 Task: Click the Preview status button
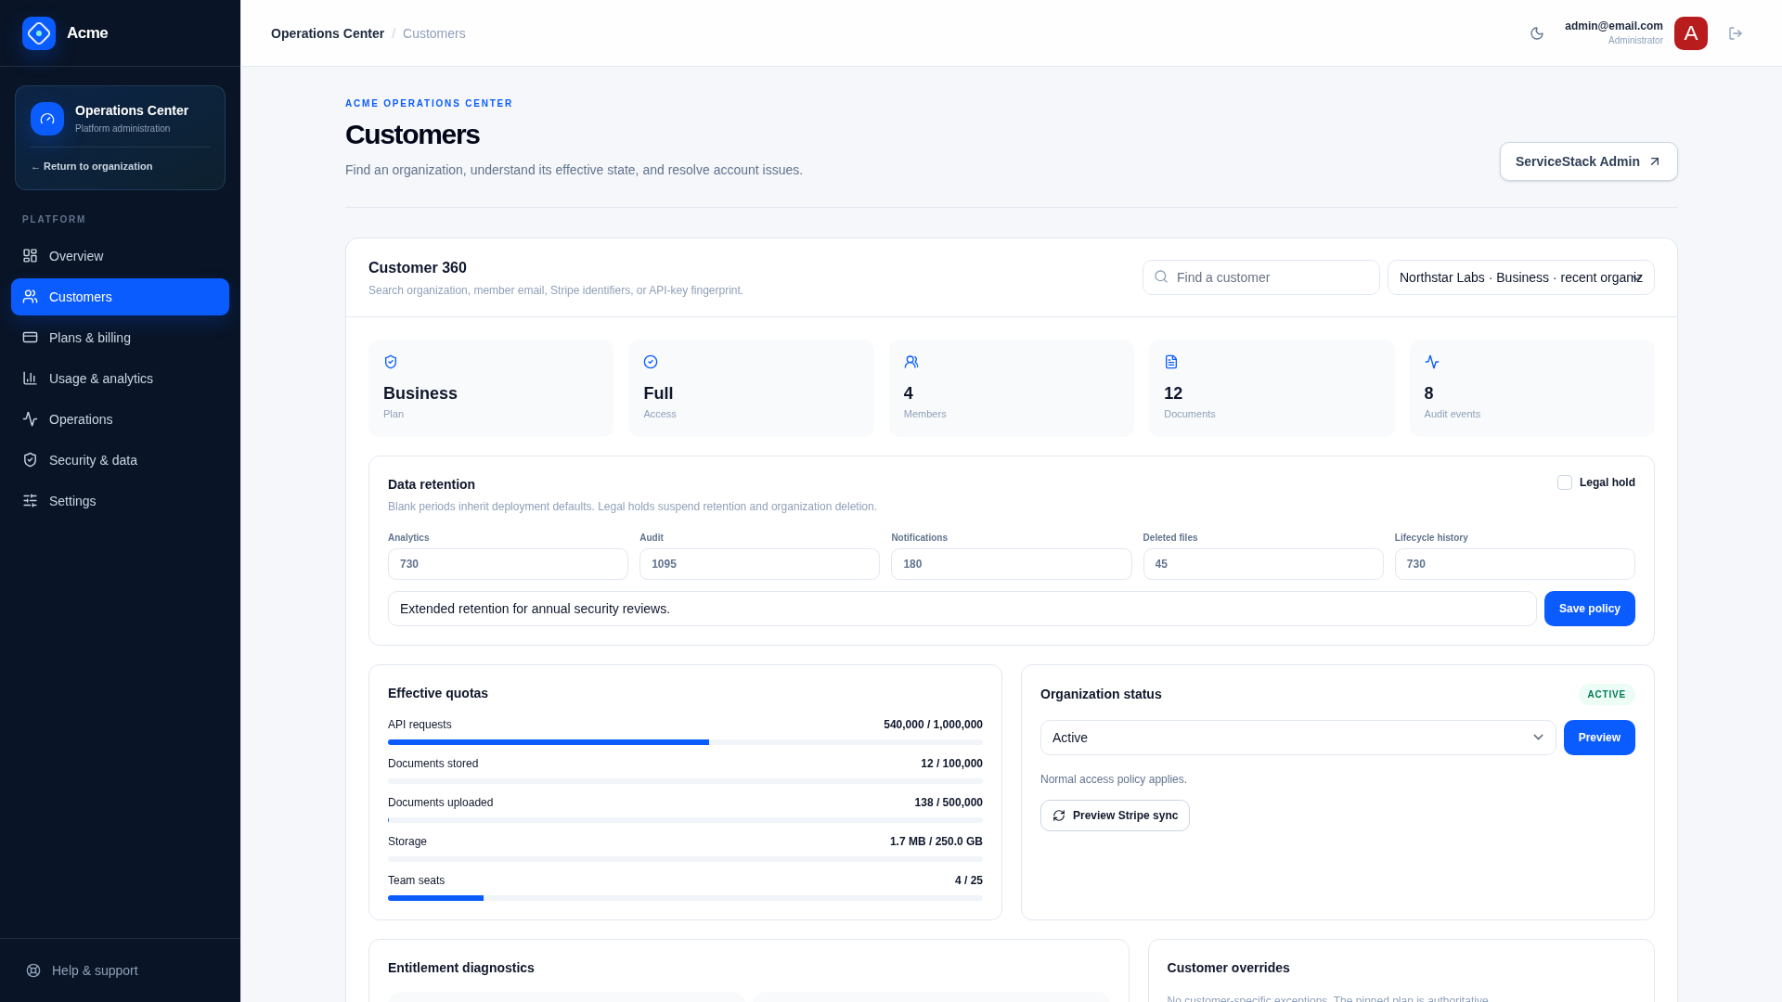coord(1599,738)
